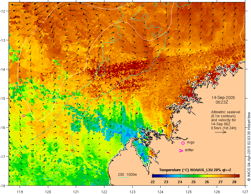
Task: Select the Argo float marker near 119E
Action: click(24, 116)
